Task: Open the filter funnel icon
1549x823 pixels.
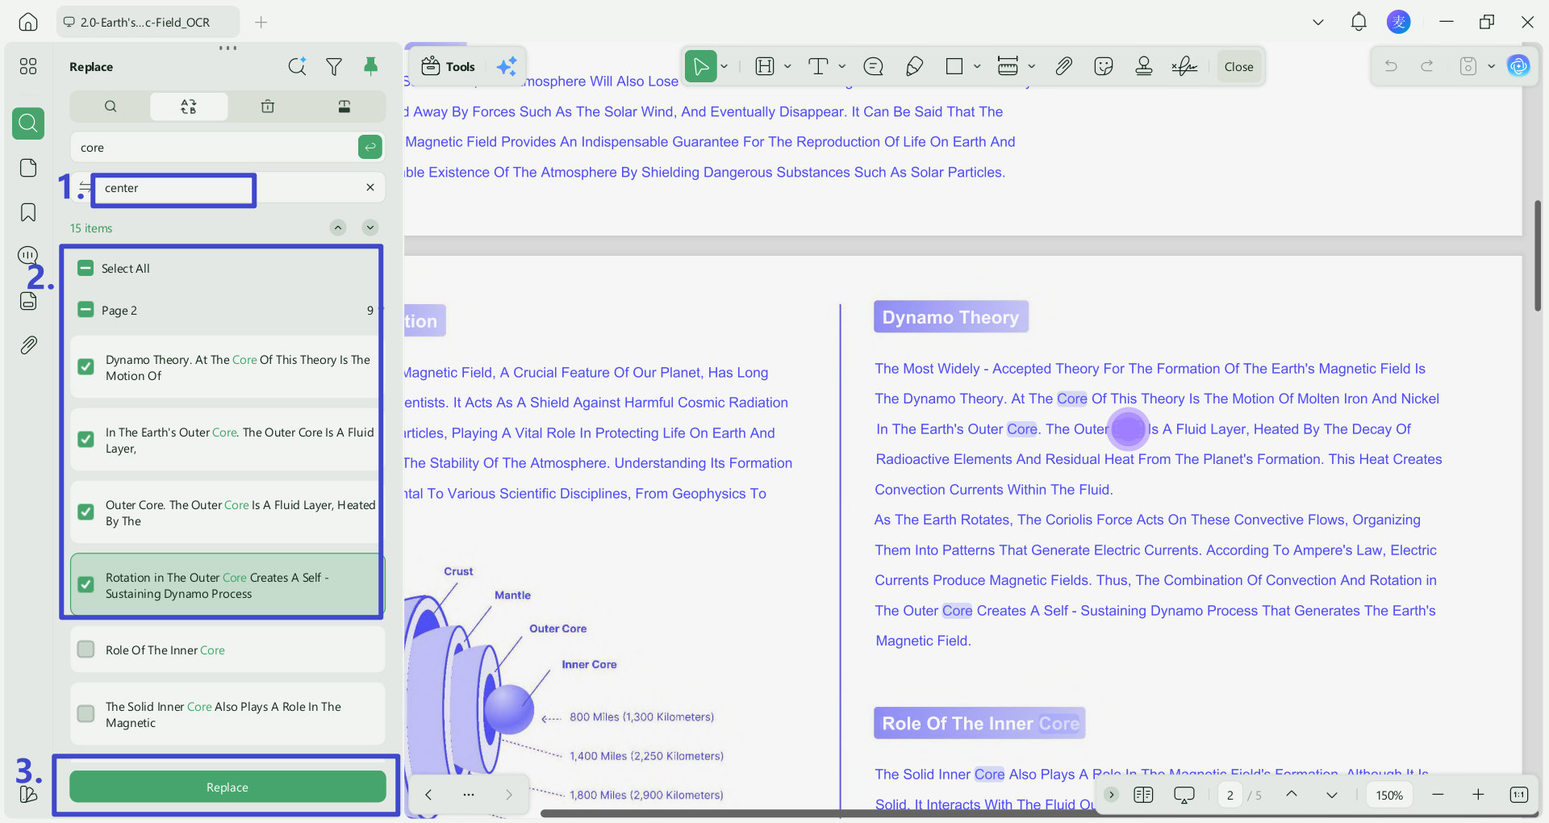Action: coord(334,67)
